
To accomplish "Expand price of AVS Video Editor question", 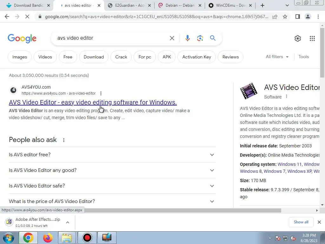I will [112, 201].
